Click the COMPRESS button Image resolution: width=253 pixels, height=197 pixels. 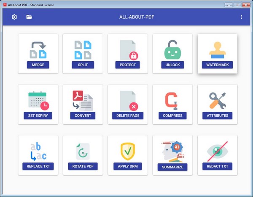coord(172,116)
